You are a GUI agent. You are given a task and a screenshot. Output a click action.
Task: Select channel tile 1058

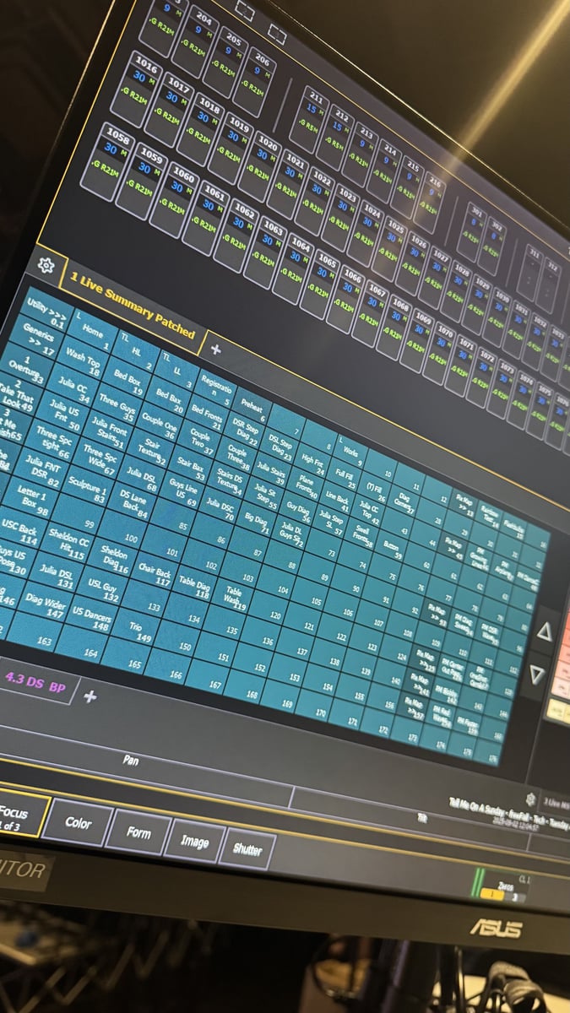109,160
